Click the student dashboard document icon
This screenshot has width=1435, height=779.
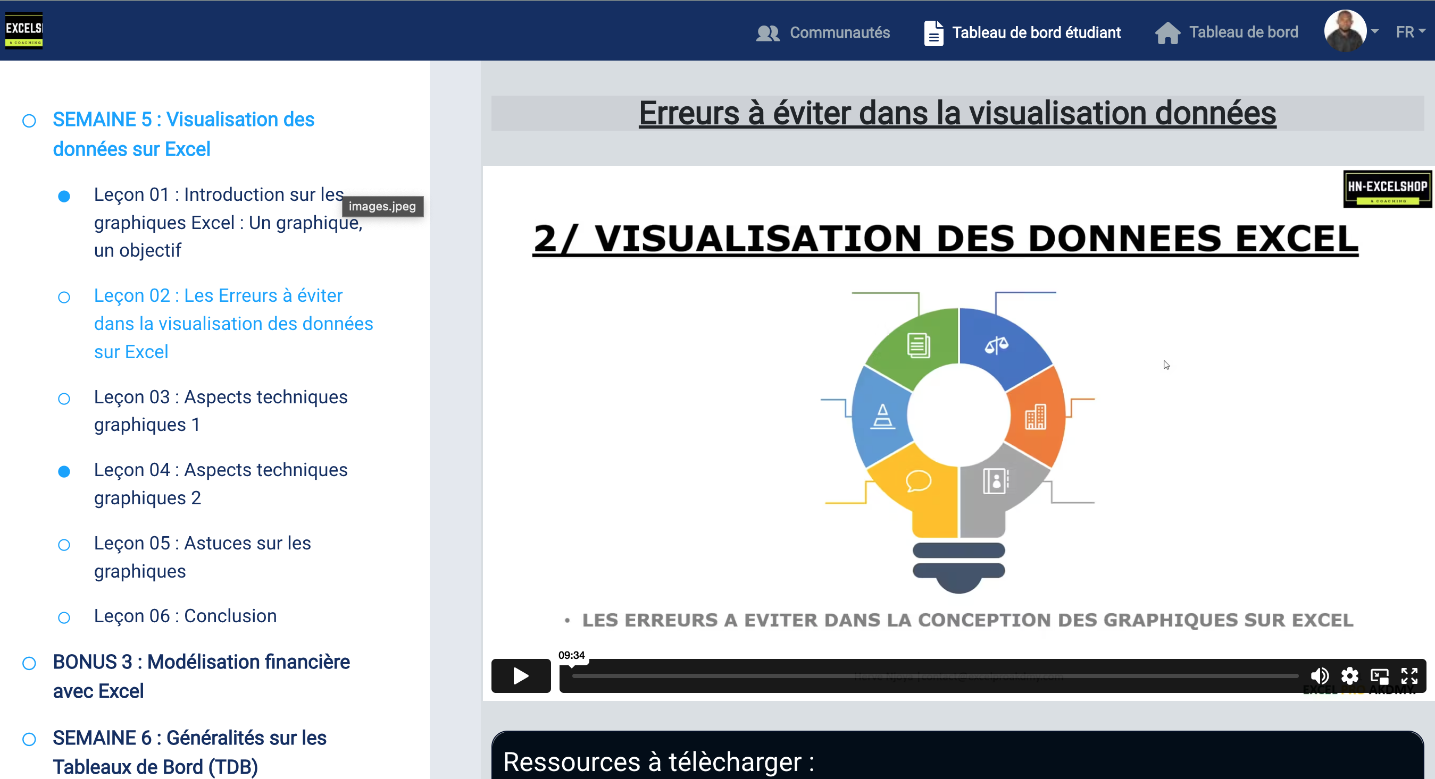point(933,33)
